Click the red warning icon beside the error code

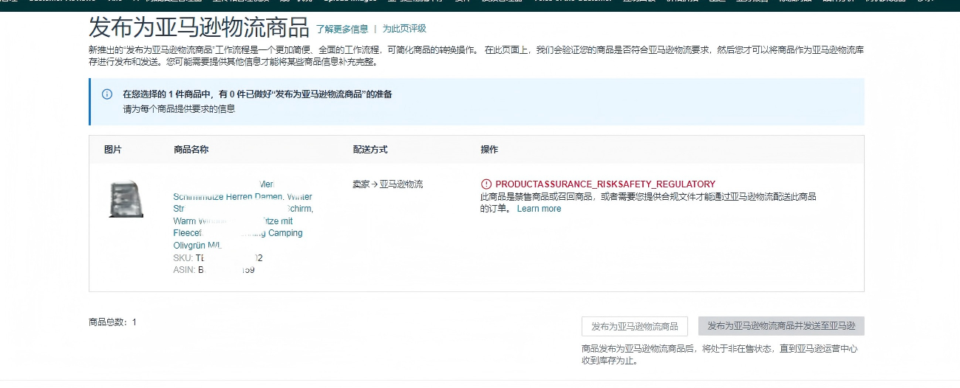coord(486,184)
